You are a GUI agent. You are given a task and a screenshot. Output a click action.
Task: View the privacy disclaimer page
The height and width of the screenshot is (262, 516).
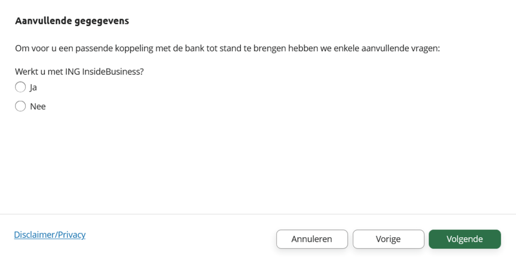click(x=50, y=235)
